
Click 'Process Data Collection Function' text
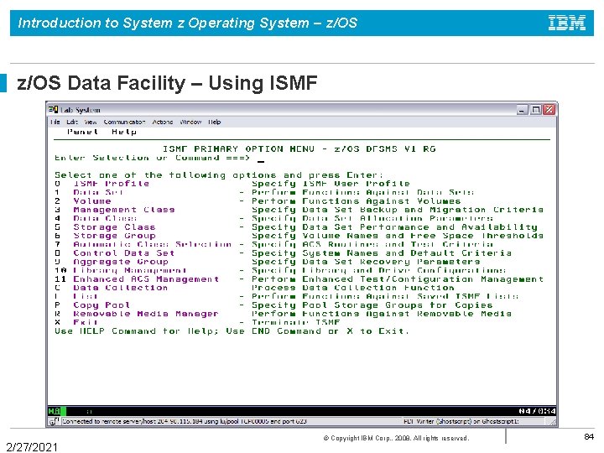click(x=353, y=288)
